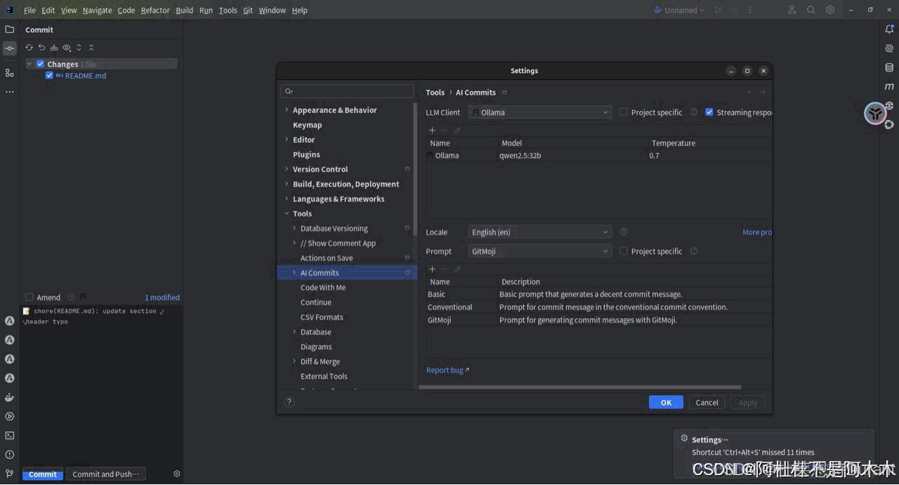Collapse the Changes tree node

coord(29,64)
